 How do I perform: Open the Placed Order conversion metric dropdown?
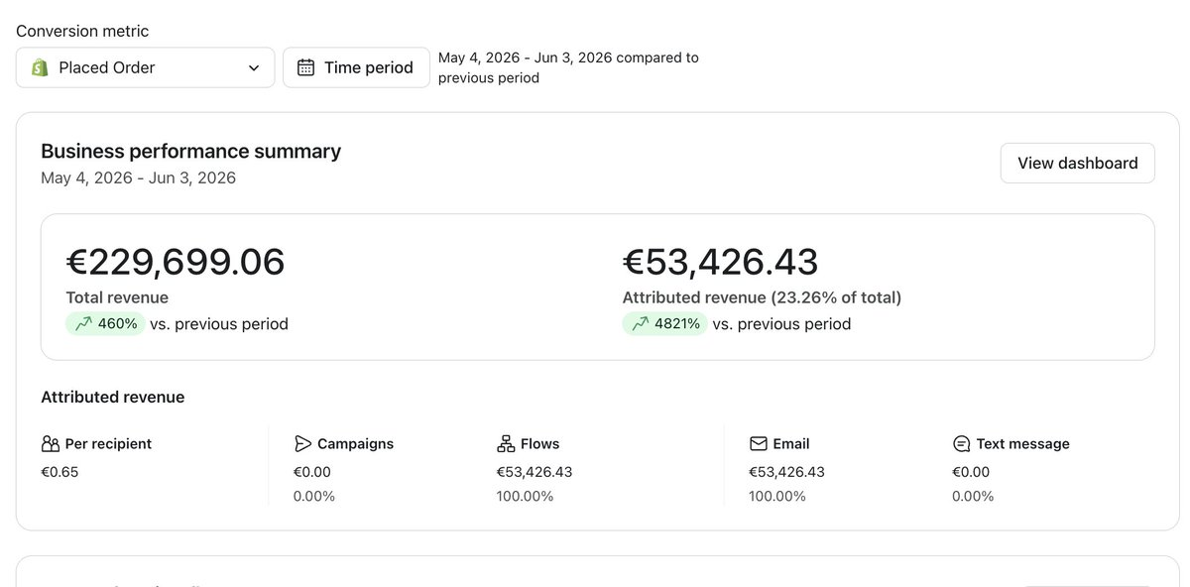145,67
